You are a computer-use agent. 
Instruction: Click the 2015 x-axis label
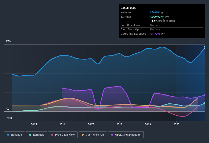pos(34,124)
